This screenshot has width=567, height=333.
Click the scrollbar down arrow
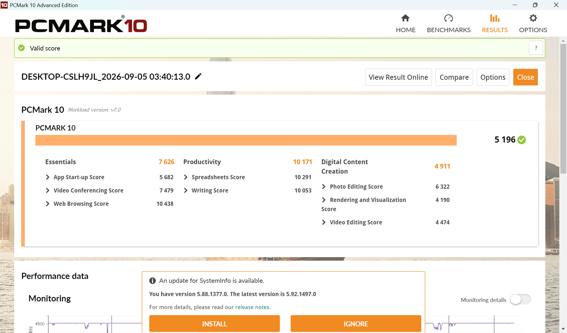click(563, 329)
